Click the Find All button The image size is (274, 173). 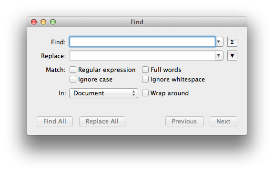click(55, 121)
